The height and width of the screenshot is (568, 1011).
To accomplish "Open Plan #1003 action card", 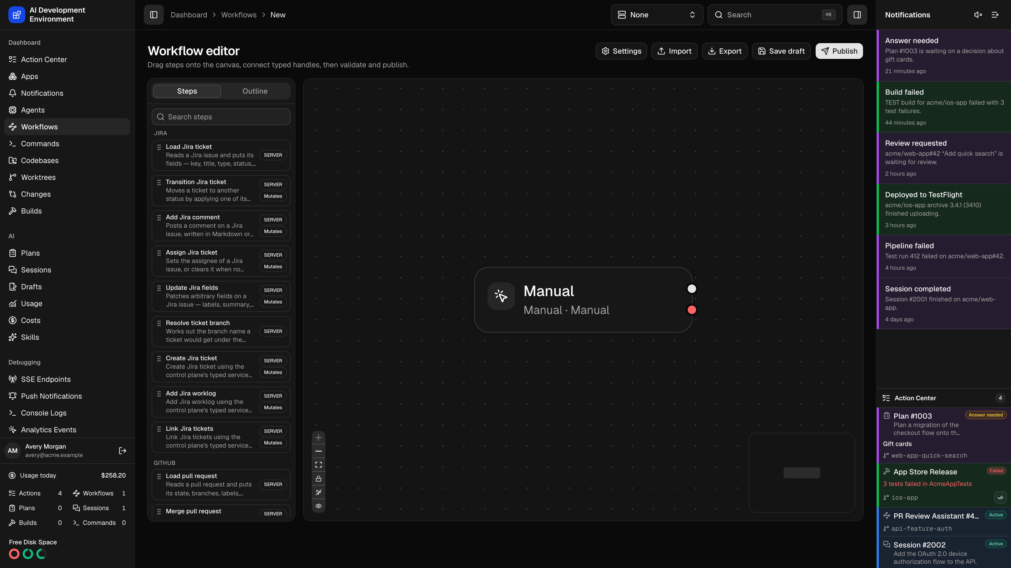I will click(x=944, y=435).
